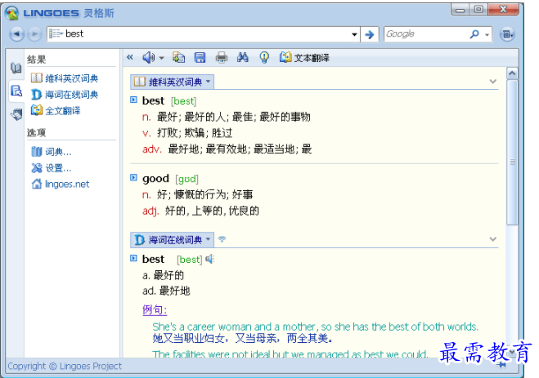Open the speaker voice dropdown arrow
This screenshot has height=378, width=539.
(x=161, y=58)
